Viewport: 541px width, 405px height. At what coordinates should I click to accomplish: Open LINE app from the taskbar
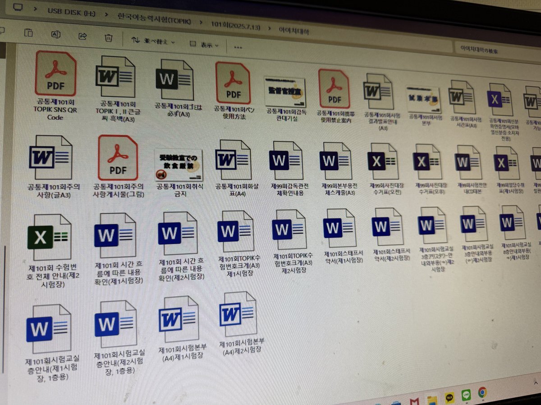click(466, 395)
